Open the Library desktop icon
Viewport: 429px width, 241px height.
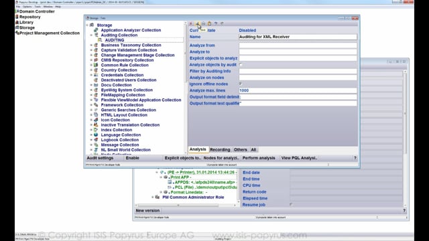tap(17, 22)
